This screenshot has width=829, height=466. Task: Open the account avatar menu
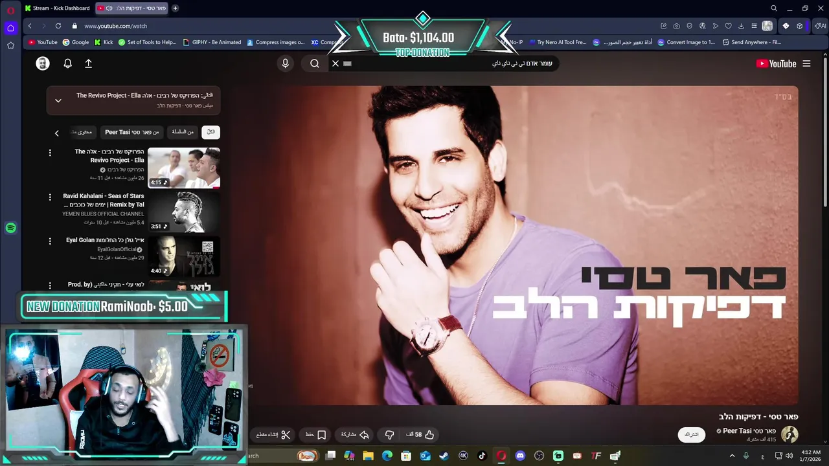43,63
